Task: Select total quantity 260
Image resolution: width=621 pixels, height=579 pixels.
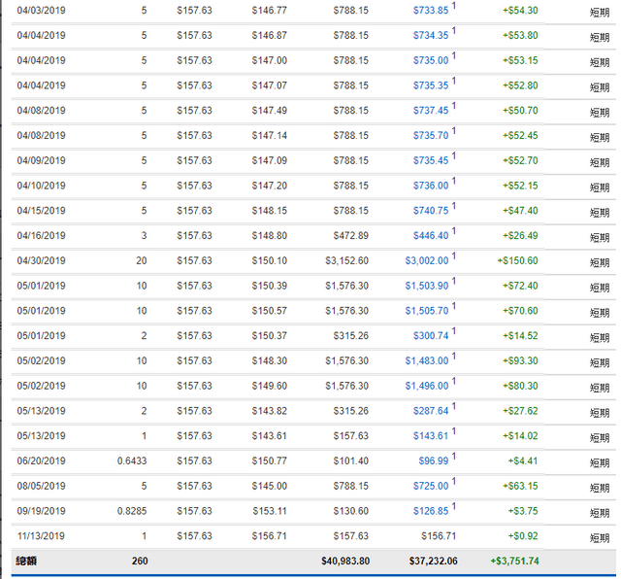Action: pyautogui.click(x=140, y=561)
